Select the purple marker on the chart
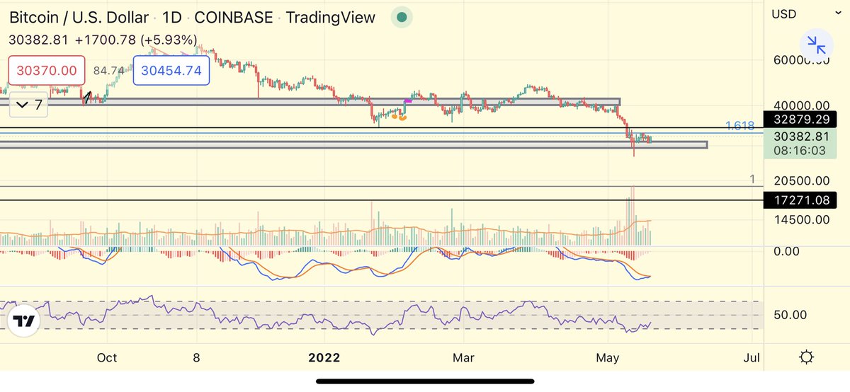Viewport: 850px width, 392px height. pyautogui.click(x=409, y=100)
